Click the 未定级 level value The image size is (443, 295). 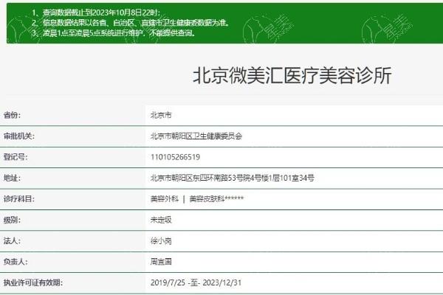tap(160, 220)
